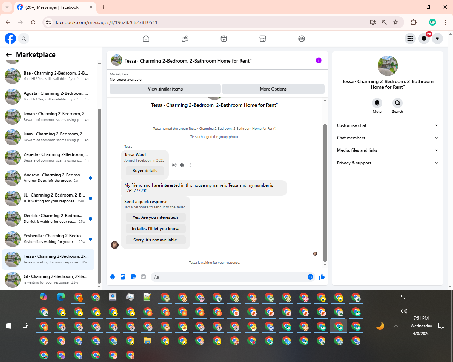The image size is (453, 362).
Task: Open the Zepeda conversation in list
Action: (48, 157)
